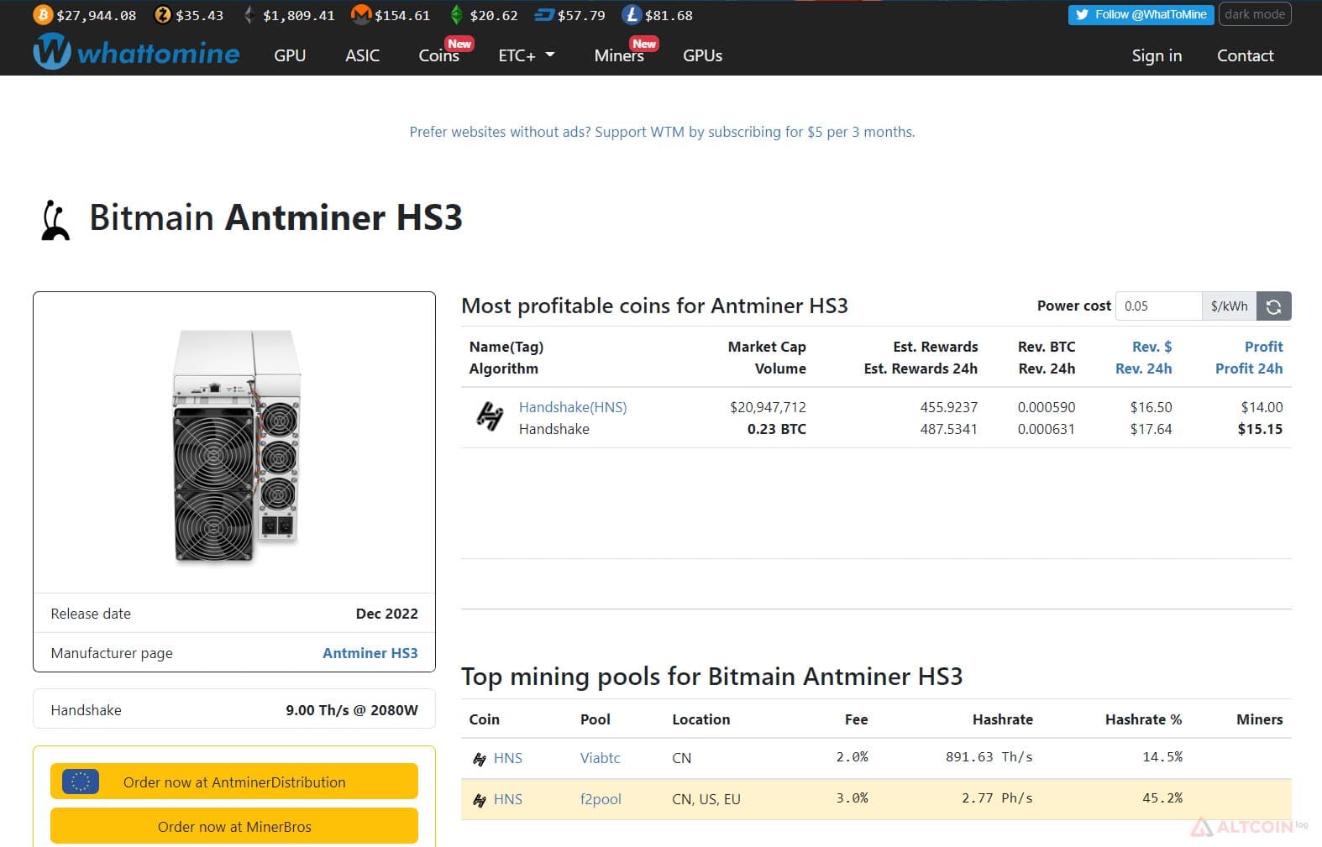Click the Monero price icon

pos(361,14)
